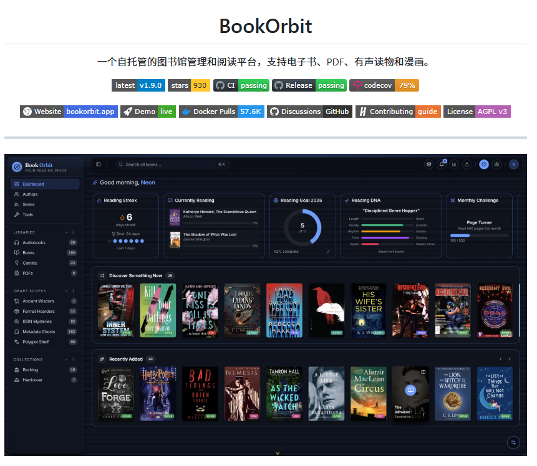Screen dimensions: 537x466
Task: Click the dice icon in top bar
Action: click(x=428, y=164)
